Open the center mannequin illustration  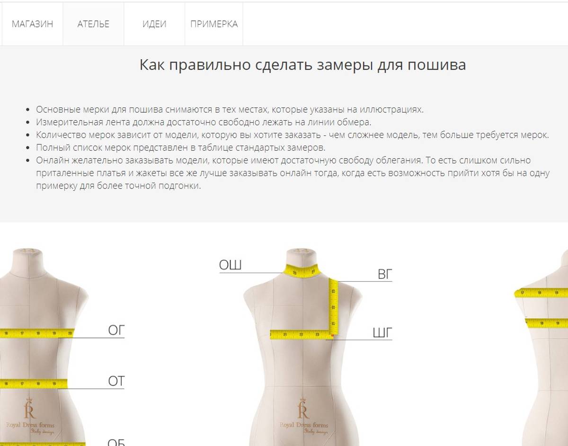tap(303, 347)
